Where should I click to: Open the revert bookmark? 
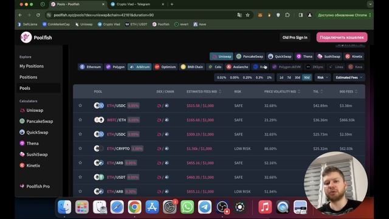pyautogui.click(x=181, y=24)
